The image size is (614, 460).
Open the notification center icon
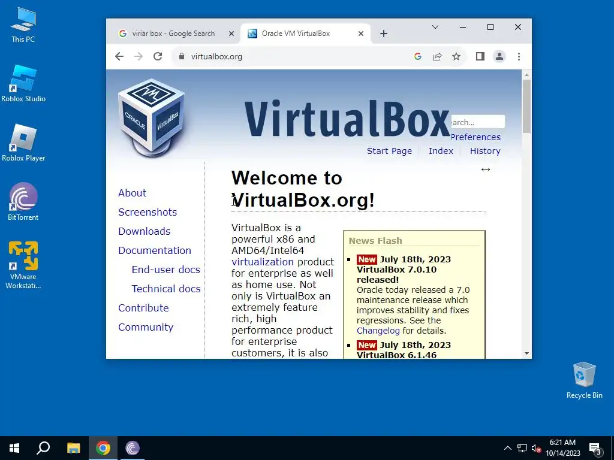pyautogui.click(x=595, y=448)
